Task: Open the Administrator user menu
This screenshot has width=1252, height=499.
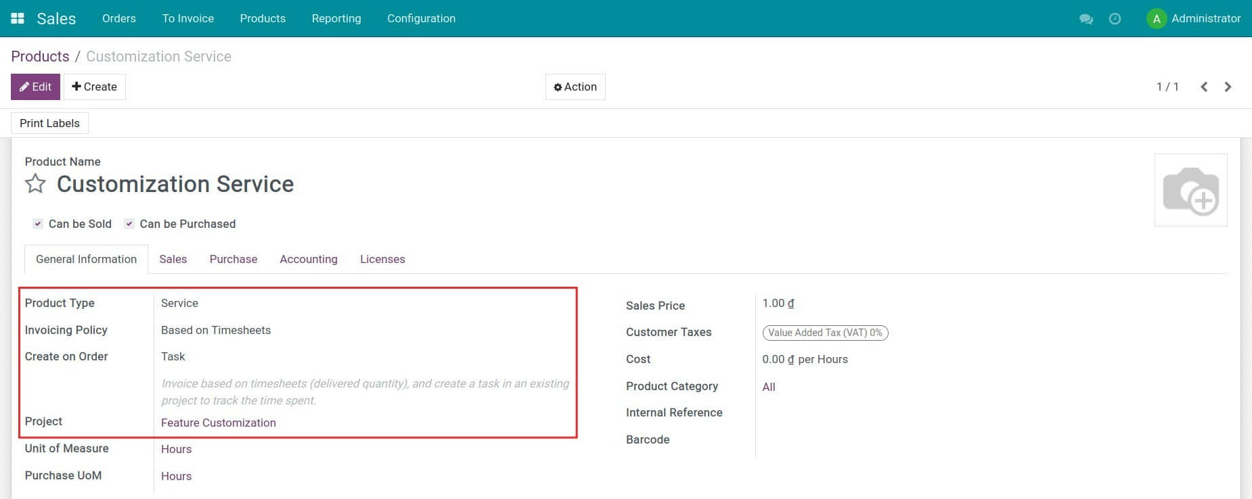Action: 1194,19
